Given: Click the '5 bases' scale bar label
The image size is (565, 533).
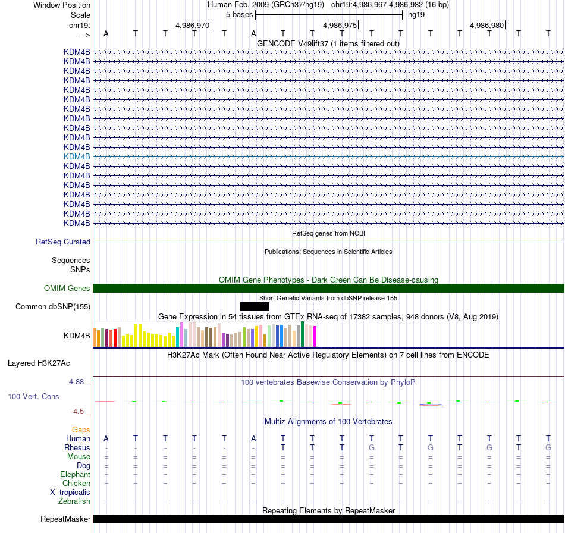Looking at the screenshot, I should click(239, 15).
